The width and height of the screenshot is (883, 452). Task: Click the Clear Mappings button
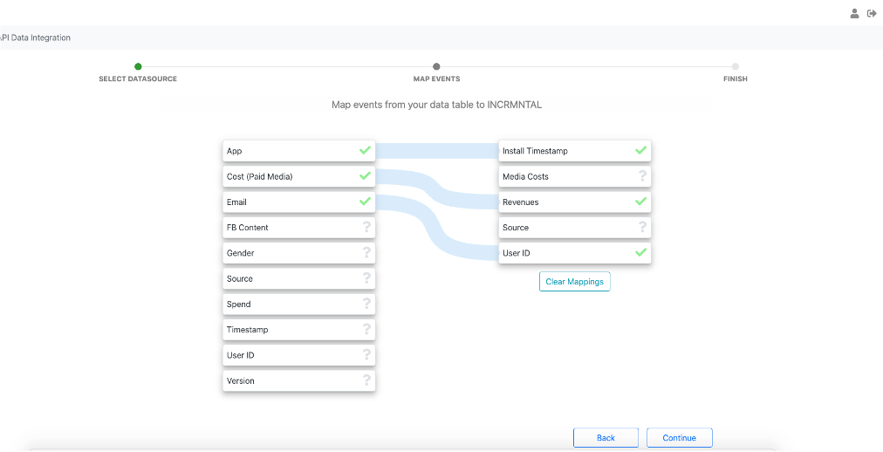tap(574, 282)
